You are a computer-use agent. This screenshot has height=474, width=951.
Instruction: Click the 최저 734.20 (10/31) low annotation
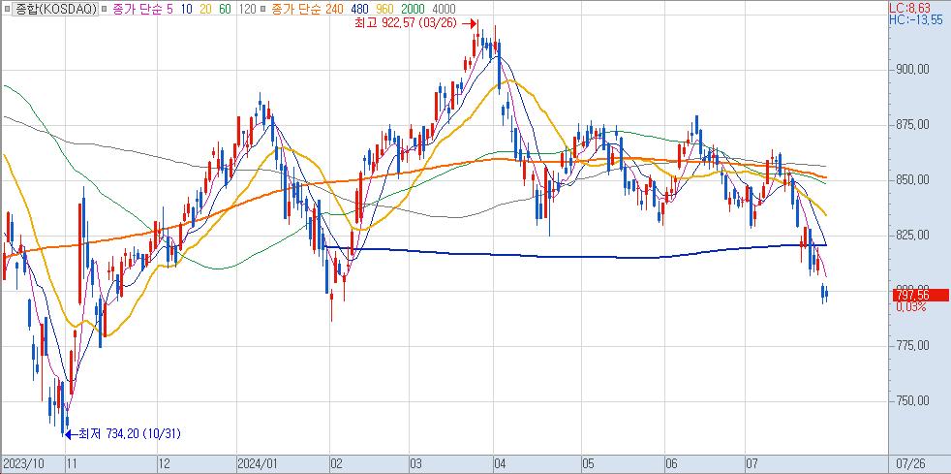pos(128,434)
